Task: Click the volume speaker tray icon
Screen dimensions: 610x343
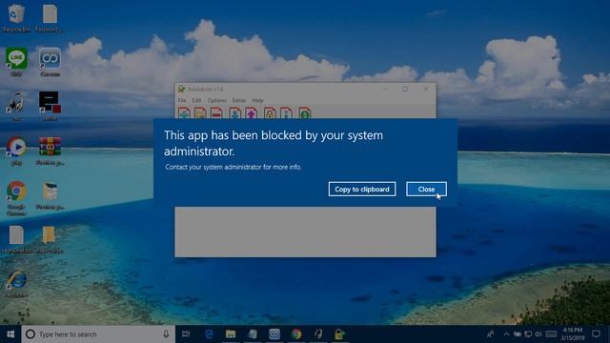Action: click(x=539, y=334)
